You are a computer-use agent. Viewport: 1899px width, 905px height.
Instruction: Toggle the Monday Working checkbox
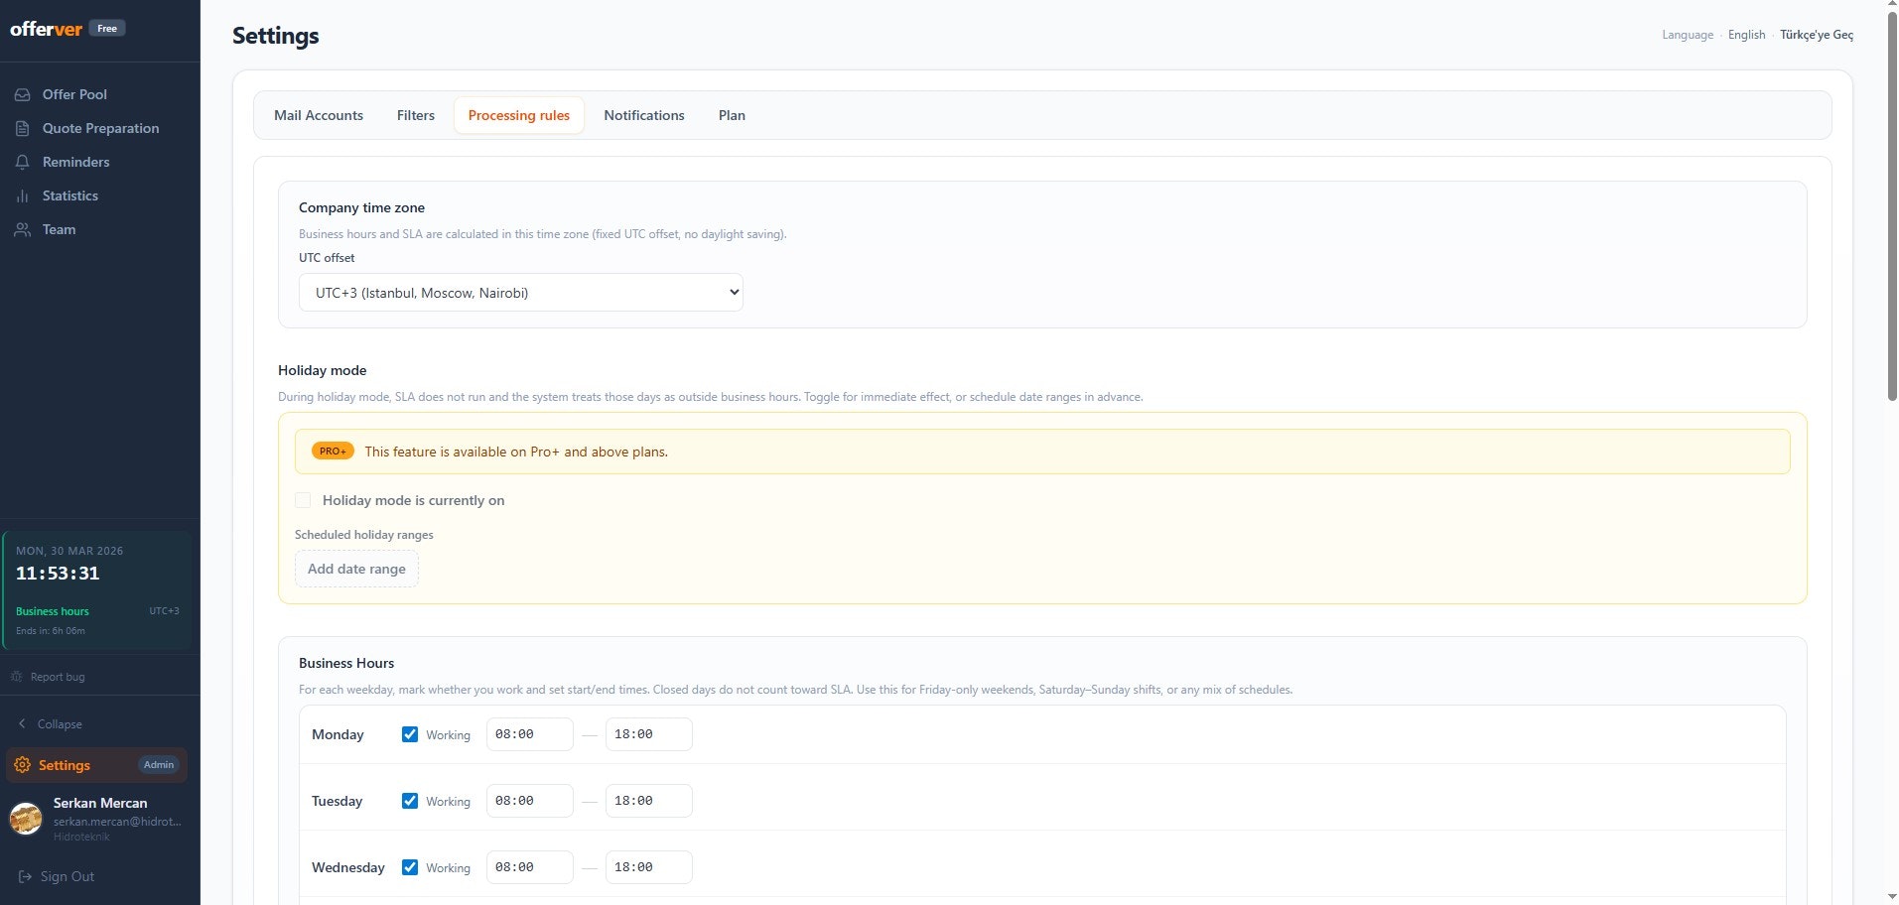(x=410, y=734)
